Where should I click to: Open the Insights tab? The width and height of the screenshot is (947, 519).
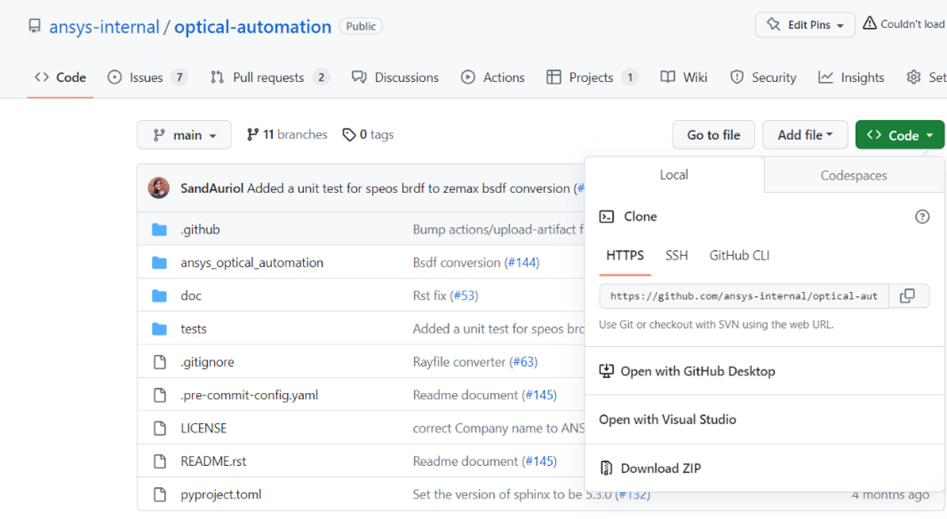851,77
